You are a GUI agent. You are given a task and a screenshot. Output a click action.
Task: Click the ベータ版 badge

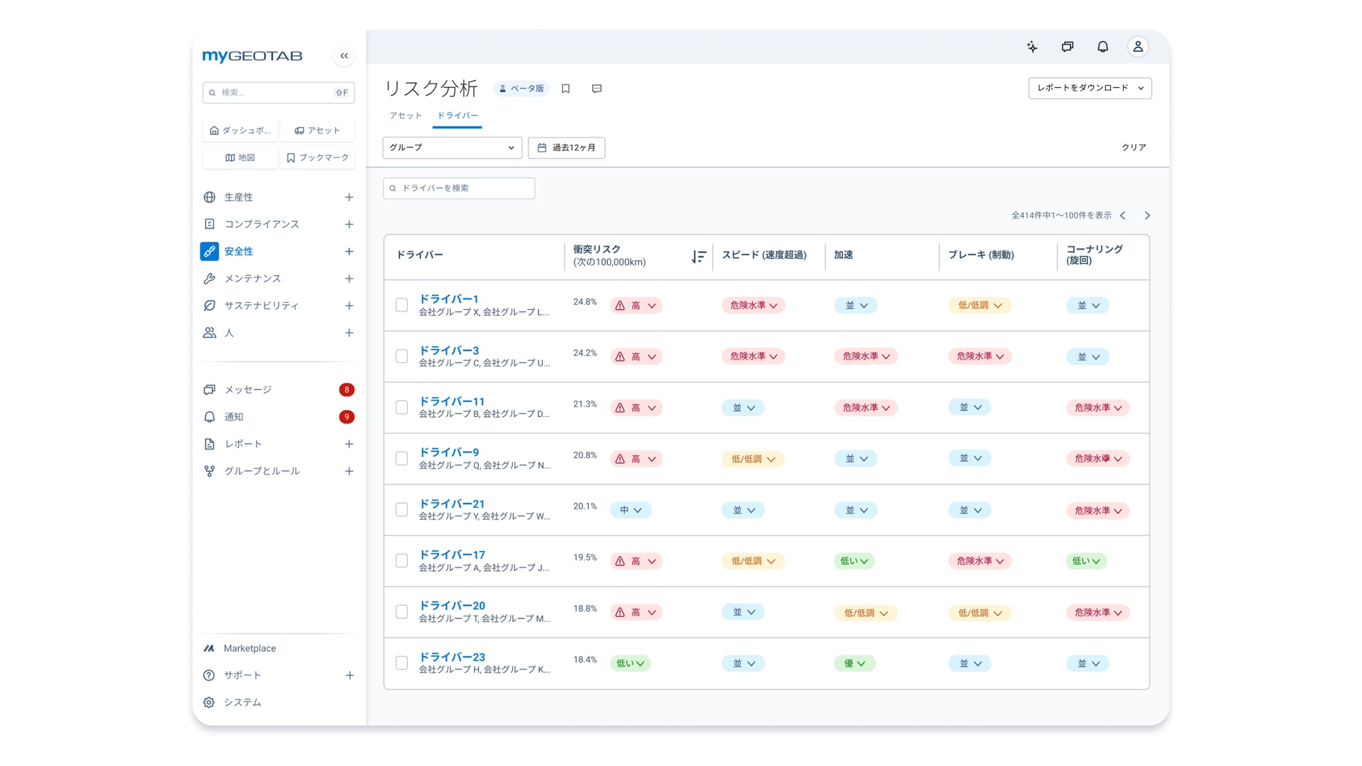pyautogui.click(x=521, y=89)
